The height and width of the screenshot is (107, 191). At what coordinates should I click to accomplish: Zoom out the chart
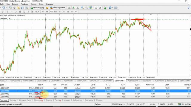click(x=87, y=8)
